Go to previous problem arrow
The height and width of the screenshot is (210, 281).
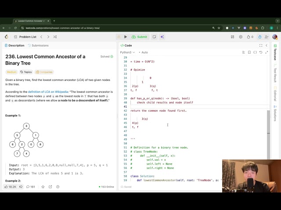pos(41,37)
